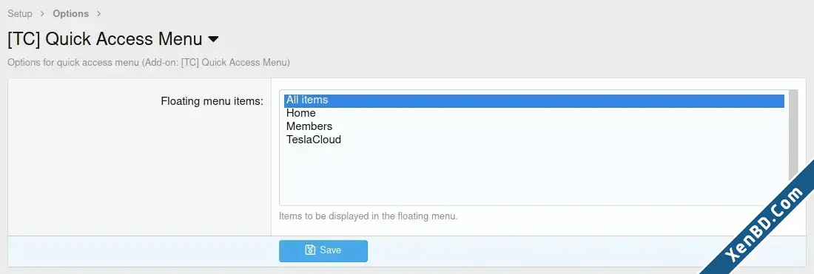Screen dimensions: 814x274
Task: Click the add-on description under the title
Action: tap(149, 63)
